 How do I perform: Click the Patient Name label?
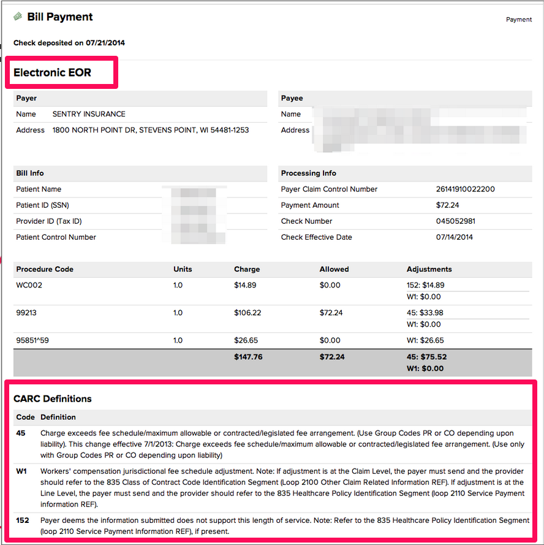(x=39, y=189)
